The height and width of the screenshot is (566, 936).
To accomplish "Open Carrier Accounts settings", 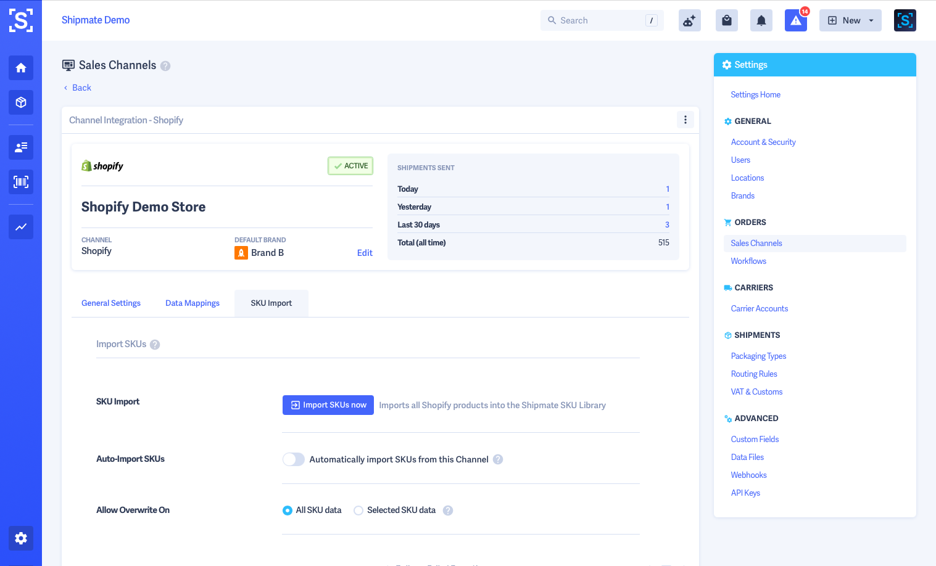I will point(760,309).
